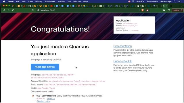The height and width of the screenshot is (103, 184).
Task: Go back using the browser back arrow
Action: (4, 10)
